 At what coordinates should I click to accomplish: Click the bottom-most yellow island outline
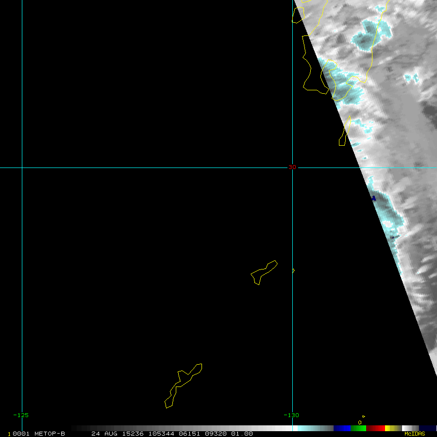pyautogui.click(x=182, y=384)
